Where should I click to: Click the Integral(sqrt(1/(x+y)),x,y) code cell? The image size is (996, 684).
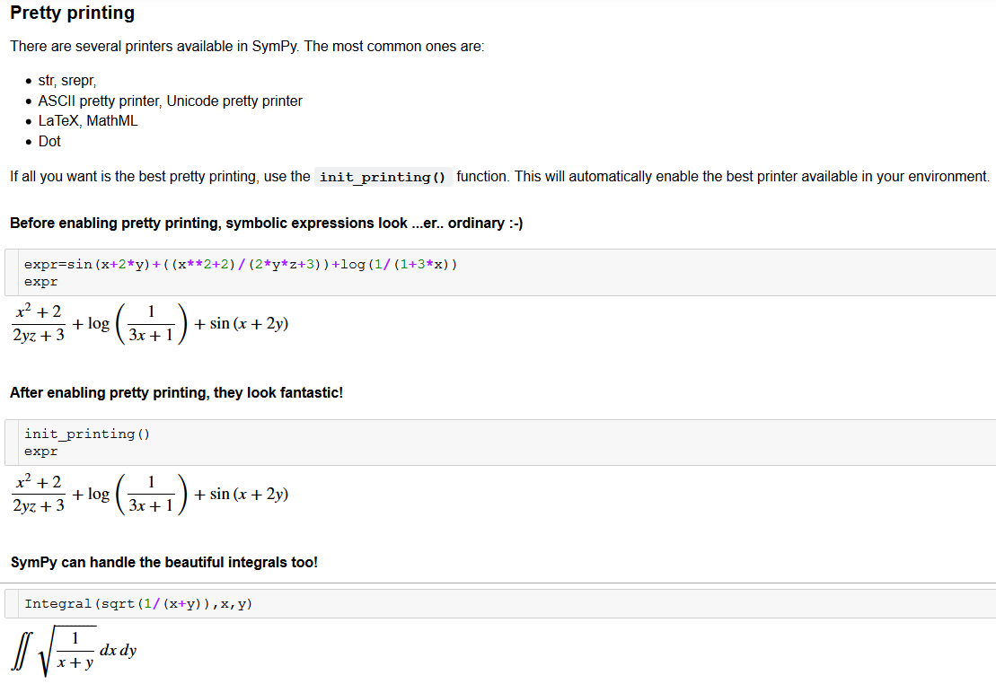[x=138, y=604]
